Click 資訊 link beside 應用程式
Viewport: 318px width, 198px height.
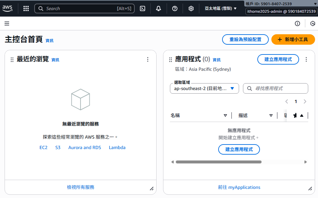tap(216, 60)
